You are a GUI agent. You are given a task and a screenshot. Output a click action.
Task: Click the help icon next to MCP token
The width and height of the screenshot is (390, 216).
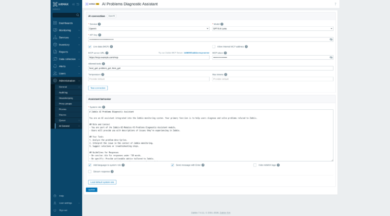[x=225, y=53]
